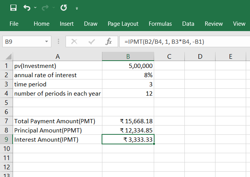Select column B header
The width and height of the screenshot is (250, 177).
tap(128, 57)
